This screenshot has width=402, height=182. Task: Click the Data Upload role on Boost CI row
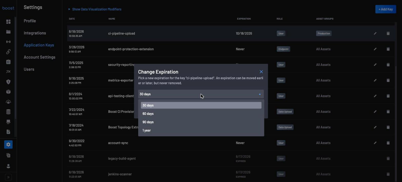tap(285, 112)
